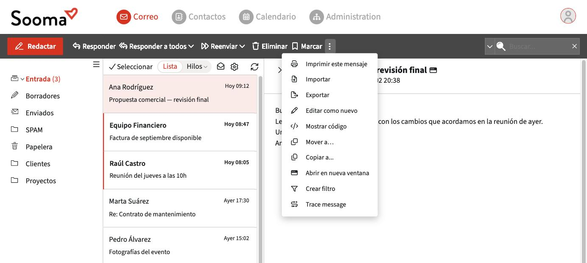Open the folder pane hamburger menu
This screenshot has height=263, width=587.
click(96, 64)
